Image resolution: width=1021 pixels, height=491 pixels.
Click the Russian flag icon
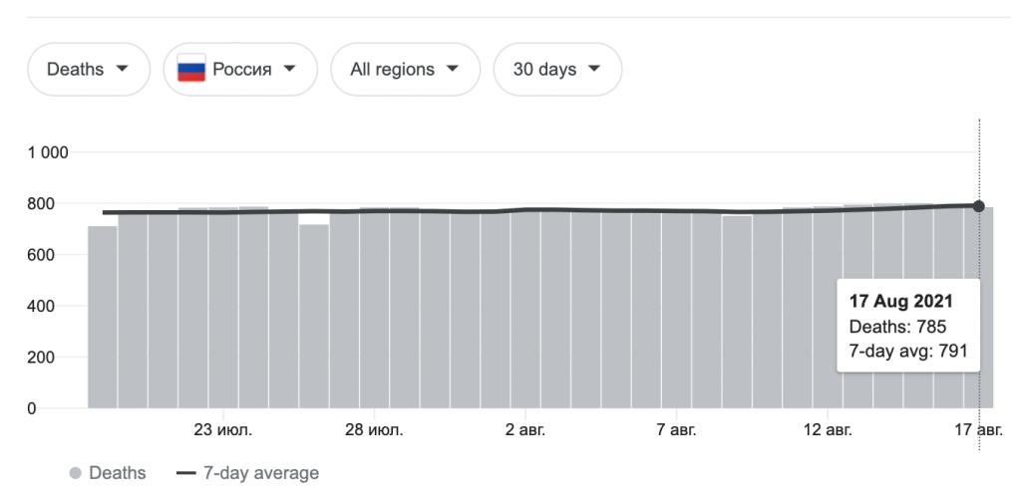190,71
